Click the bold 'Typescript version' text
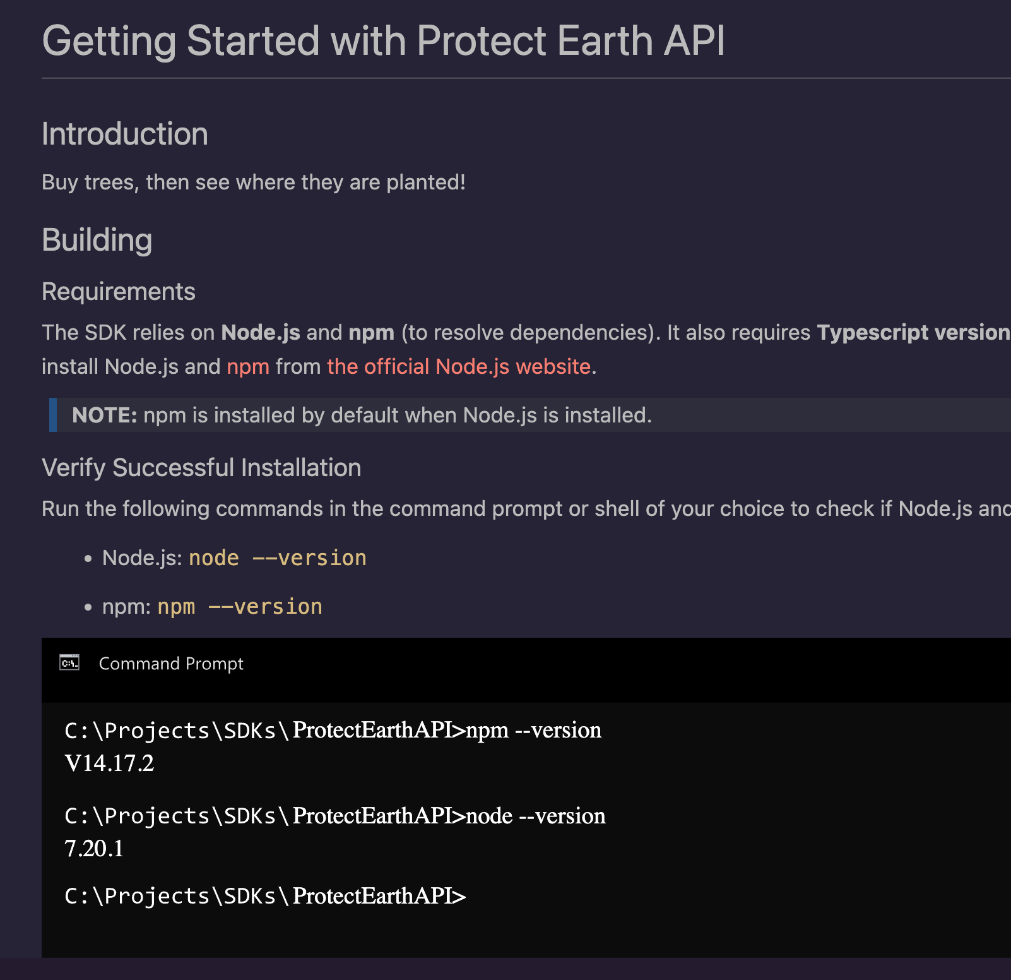 913,332
